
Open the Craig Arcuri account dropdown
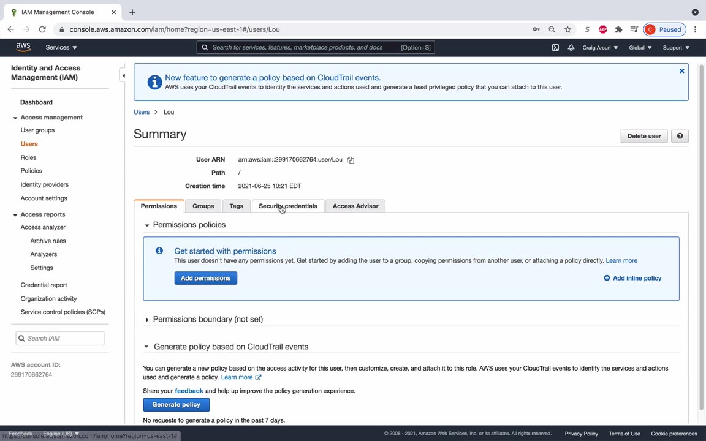coord(600,47)
